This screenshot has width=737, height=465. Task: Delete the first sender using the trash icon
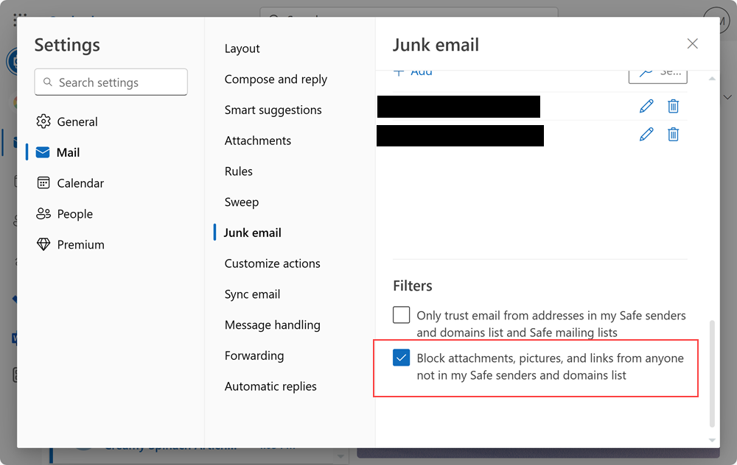click(673, 106)
